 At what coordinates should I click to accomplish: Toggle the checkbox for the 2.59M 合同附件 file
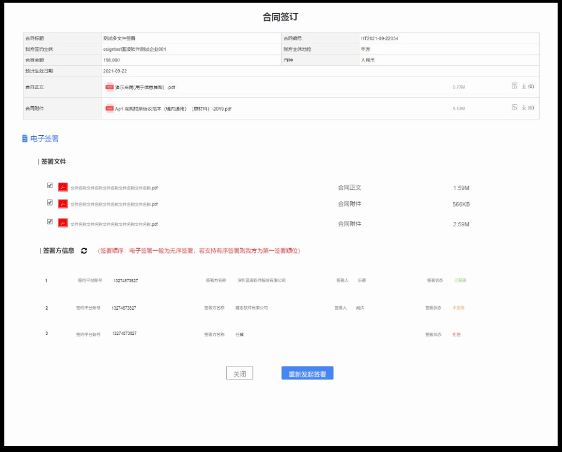click(50, 222)
